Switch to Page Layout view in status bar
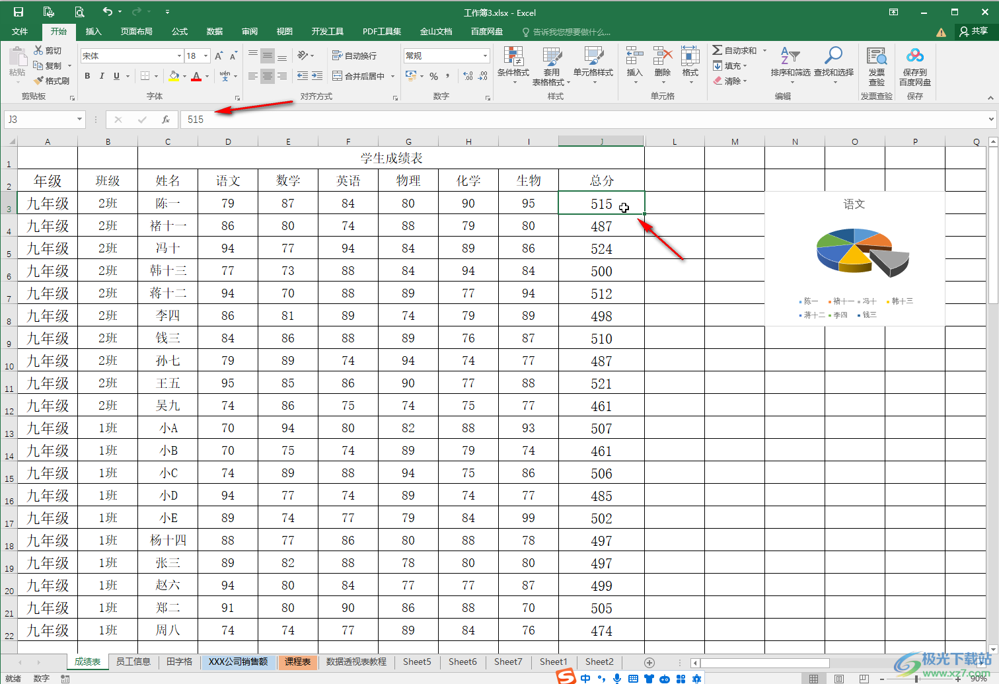 tap(839, 678)
